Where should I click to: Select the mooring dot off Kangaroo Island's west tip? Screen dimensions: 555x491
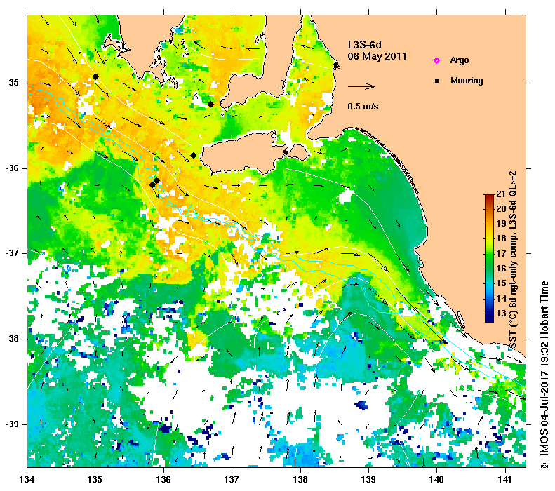193,155
